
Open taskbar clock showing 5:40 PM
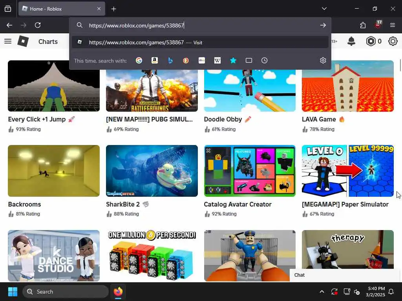(x=375, y=292)
